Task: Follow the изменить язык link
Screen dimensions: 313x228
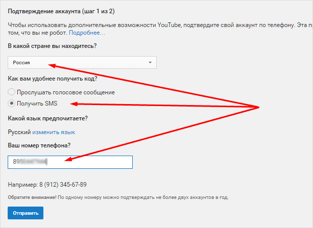Action: click(x=54, y=132)
